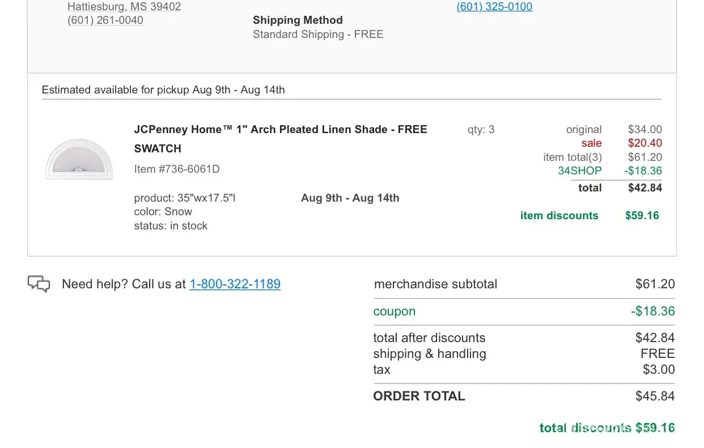
Task: Click the (601) 325-0100 phone link
Action: pos(494,7)
